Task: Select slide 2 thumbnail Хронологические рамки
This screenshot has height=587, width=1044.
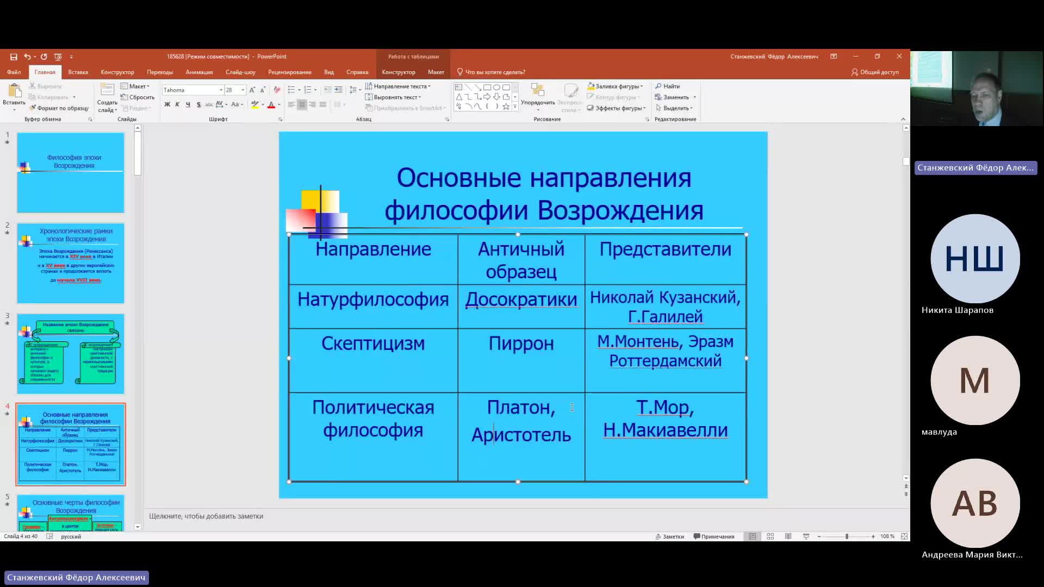Action: point(71,263)
